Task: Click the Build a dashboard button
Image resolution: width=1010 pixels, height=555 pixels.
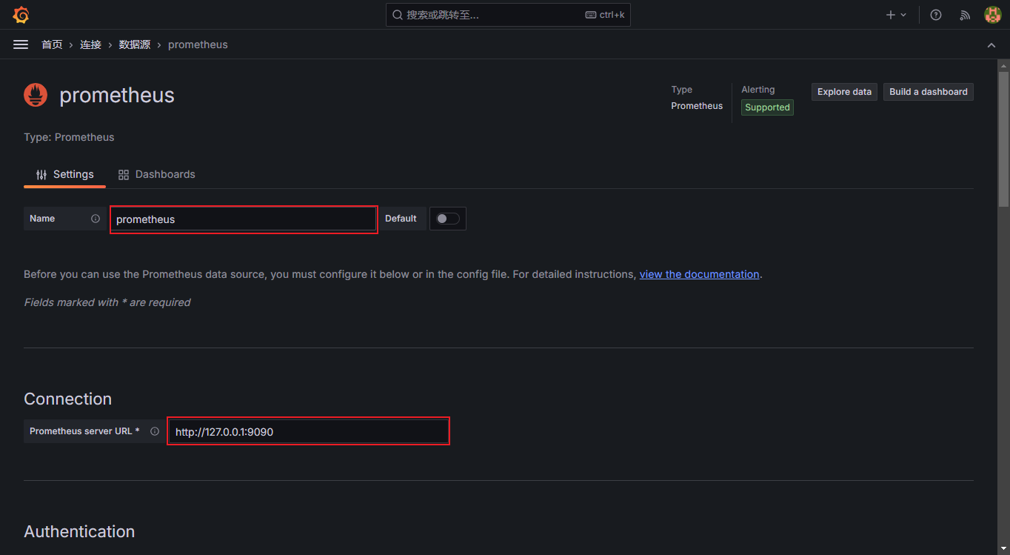Action: click(929, 92)
